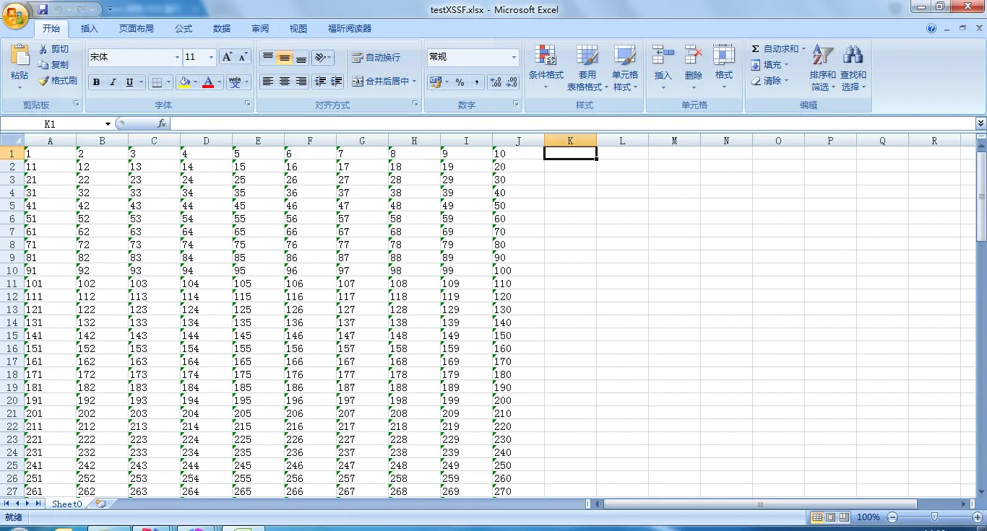Click the Excel Help question mark icon

(932, 29)
